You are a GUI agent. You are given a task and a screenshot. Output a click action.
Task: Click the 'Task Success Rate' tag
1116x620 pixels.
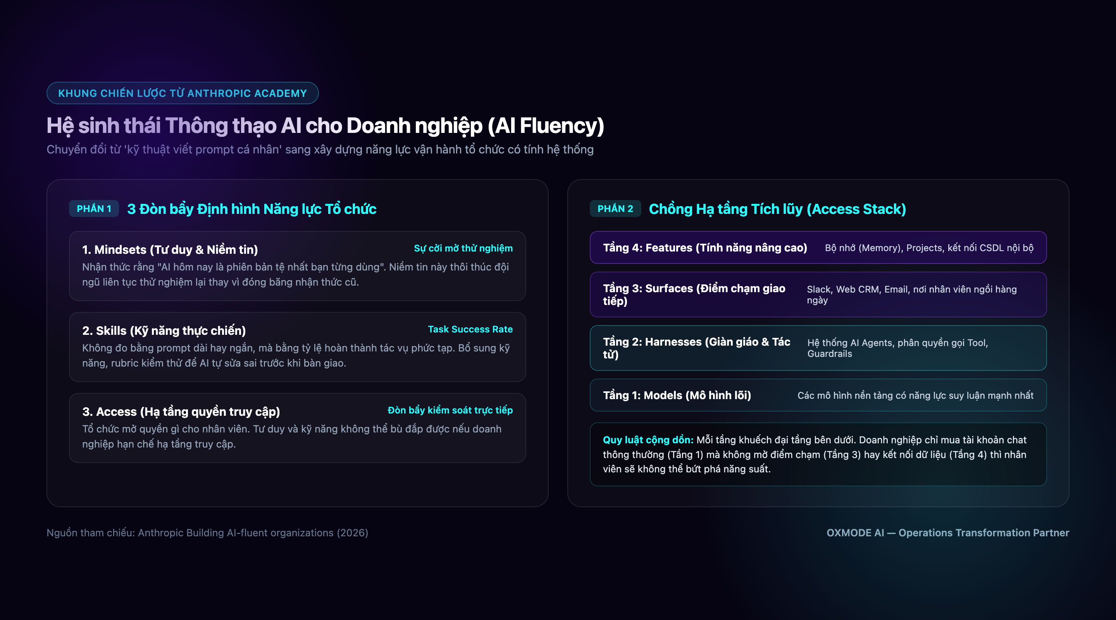(x=470, y=329)
